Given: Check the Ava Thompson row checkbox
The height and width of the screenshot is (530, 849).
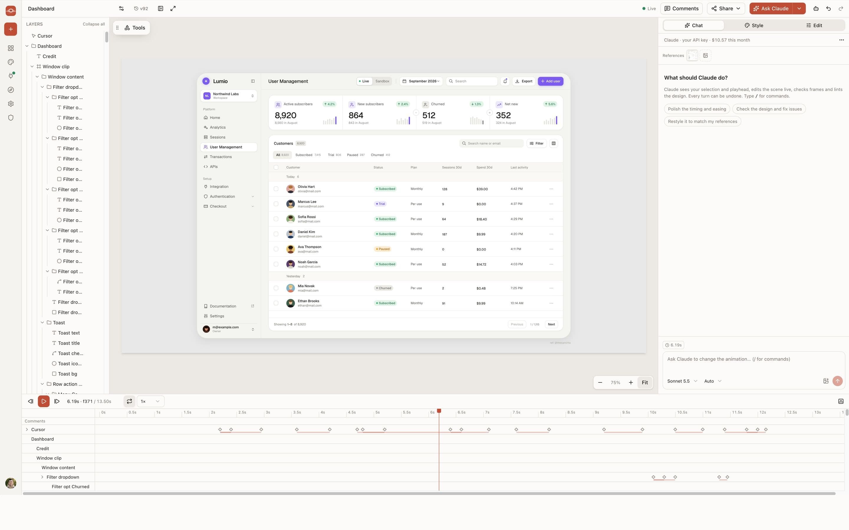Looking at the screenshot, I should pos(276,249).
